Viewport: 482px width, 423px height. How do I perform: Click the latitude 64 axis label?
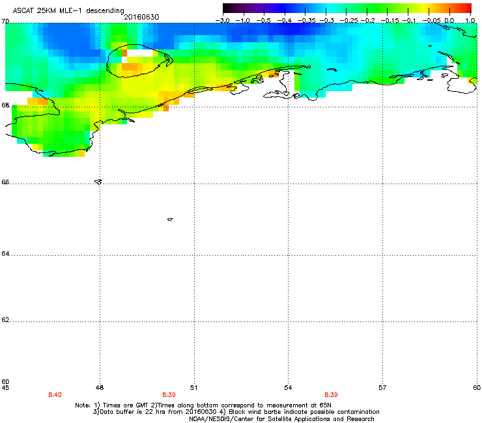pyautogui.click(x=5, y=254)
